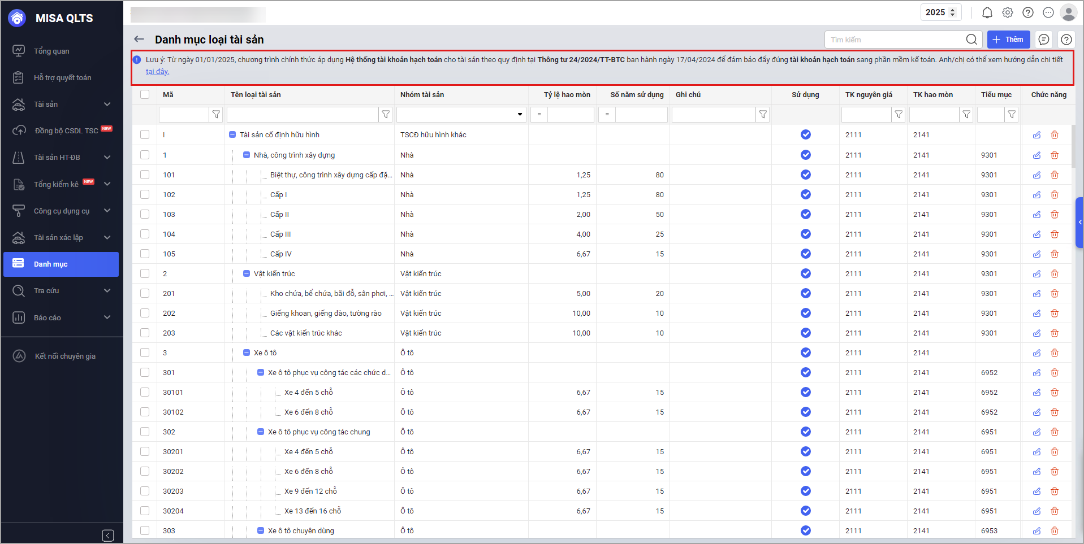Open Kết nối chuyên gia menu item
Image resolution: width=1084 pixels, height=544 pixels.
pyautogui.click(x=65, y=356)
